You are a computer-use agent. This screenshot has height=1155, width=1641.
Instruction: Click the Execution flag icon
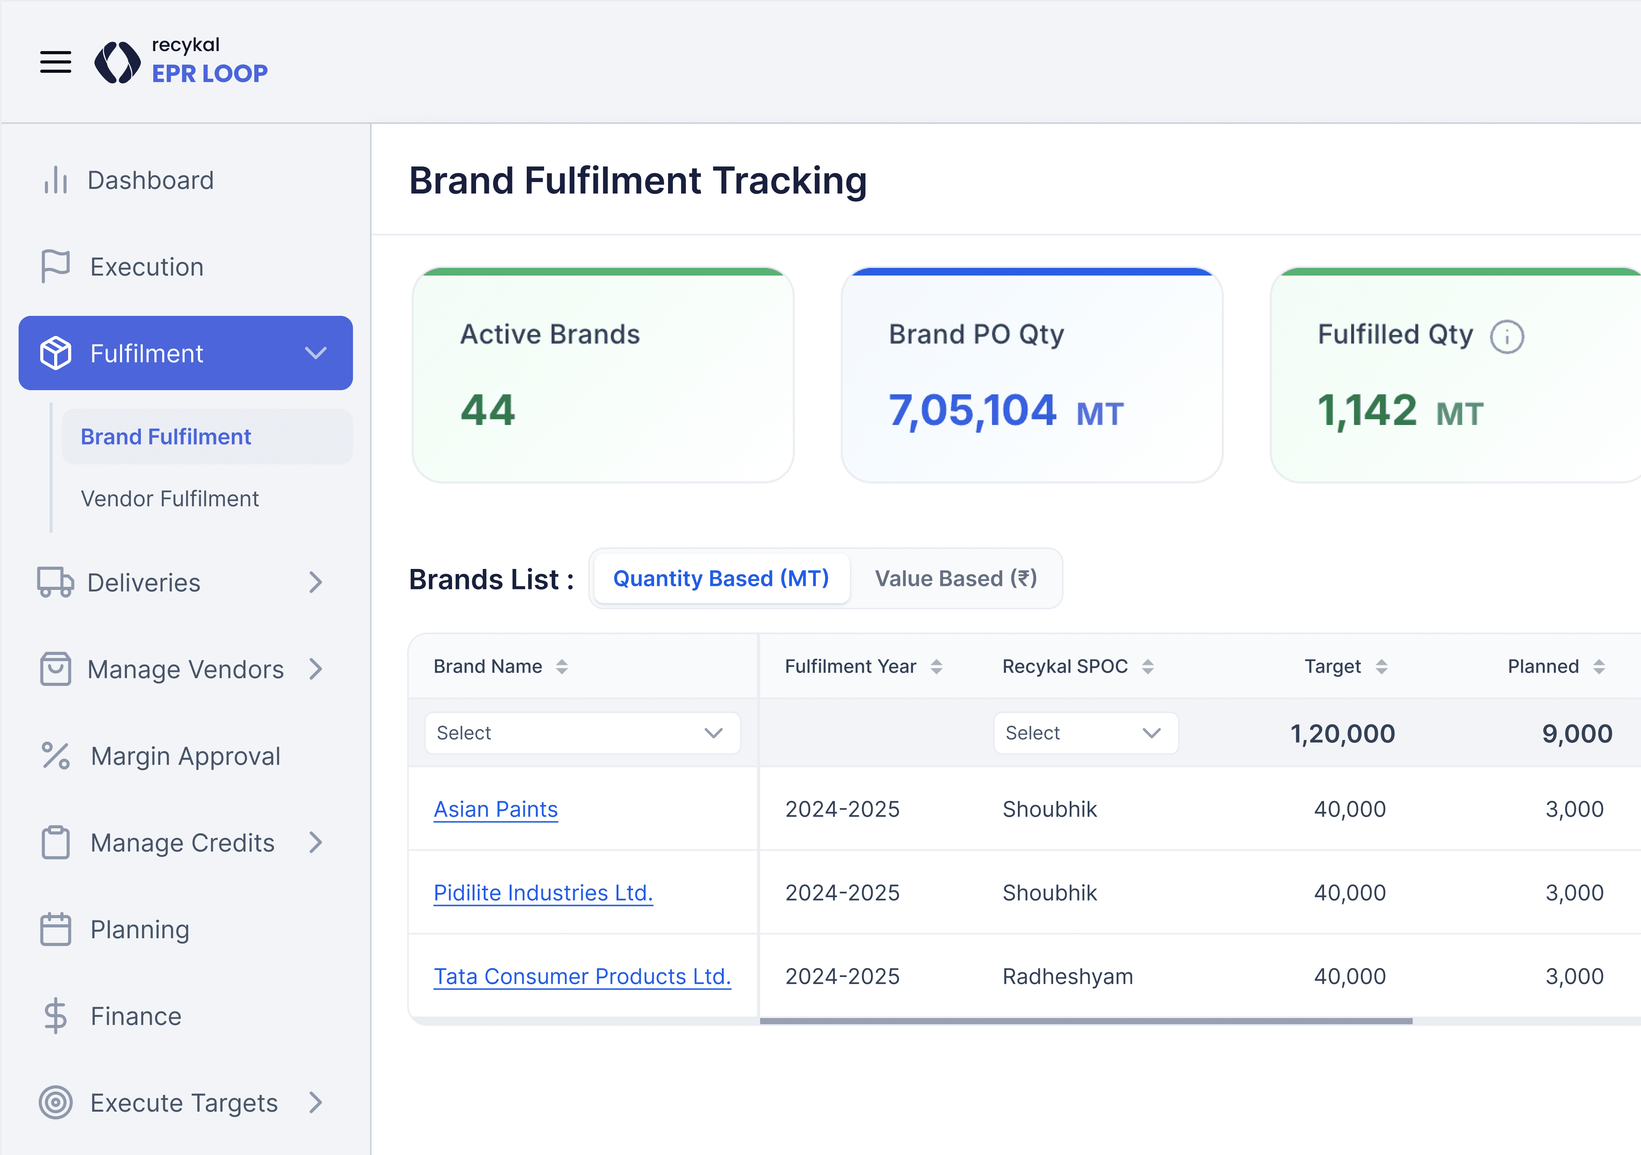click(55, 267)
